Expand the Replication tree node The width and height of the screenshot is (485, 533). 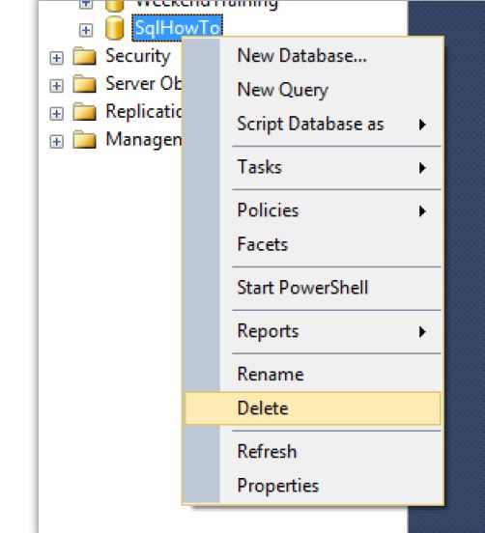coord(56,114)
